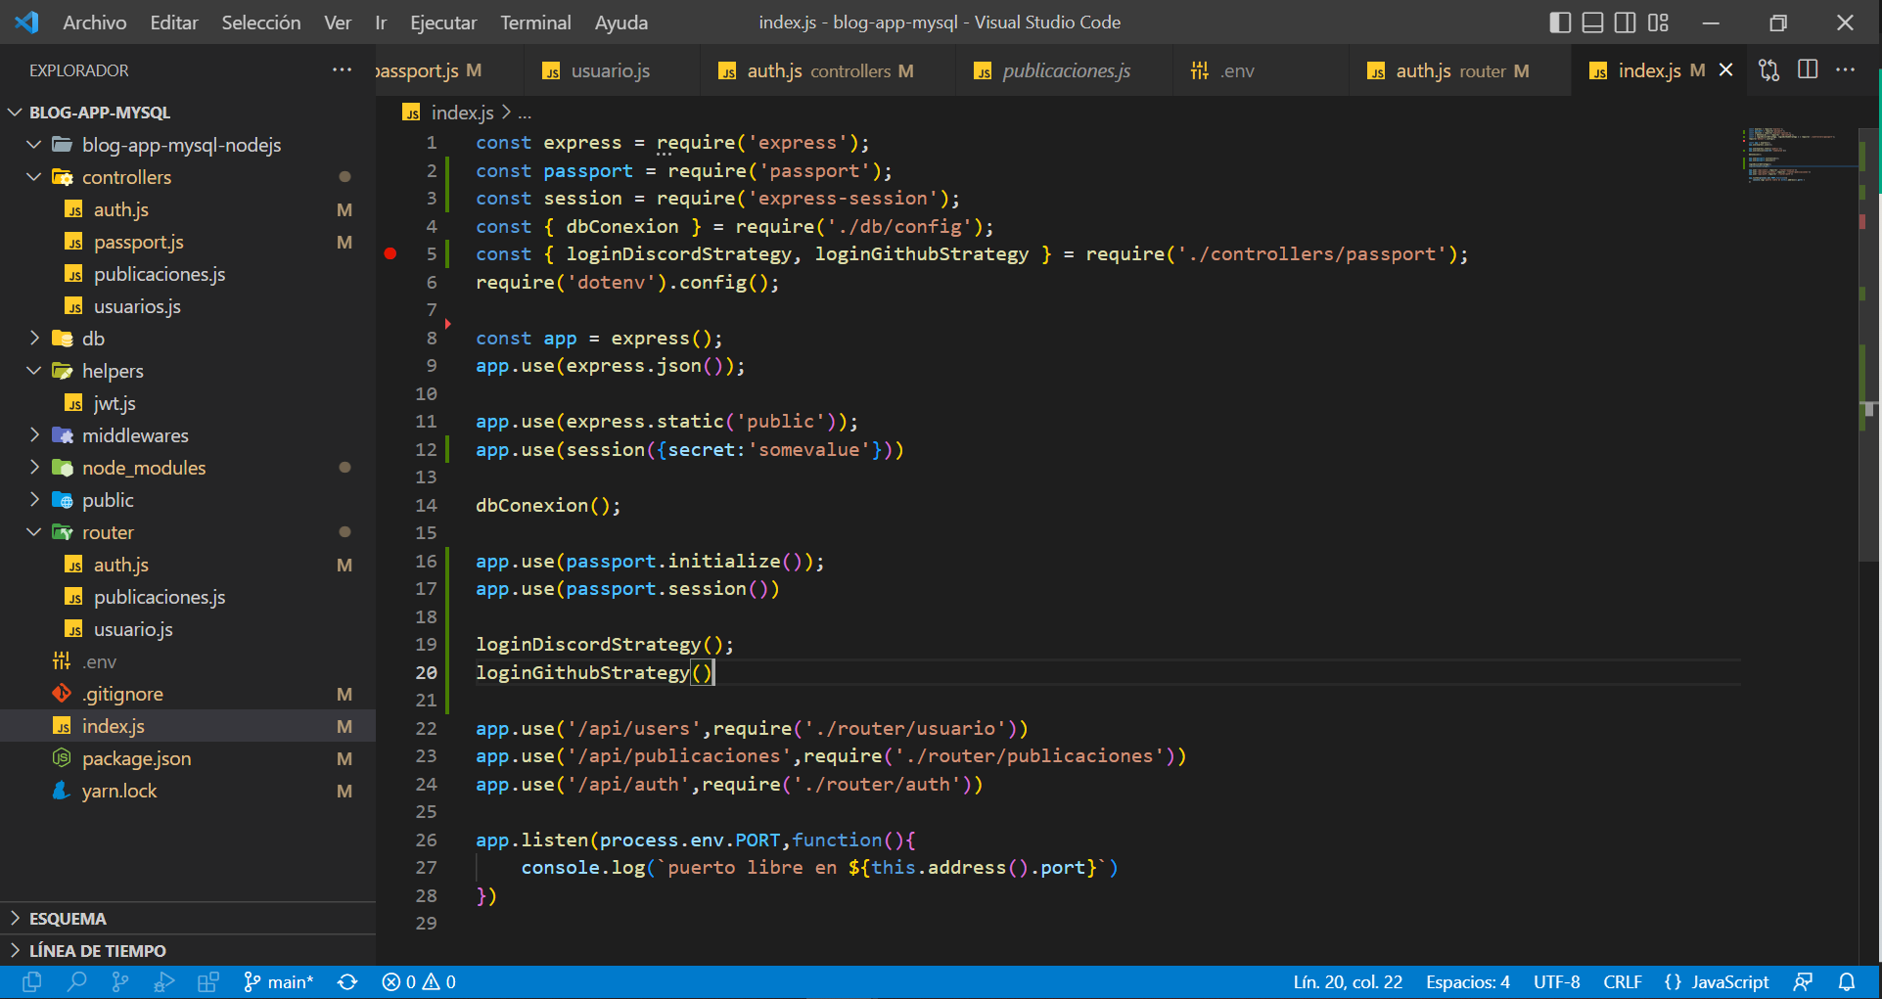Screen dimensions: 1882x999
Task: Click the feedback/account icon in status bar
Action: pos(1803,981)
